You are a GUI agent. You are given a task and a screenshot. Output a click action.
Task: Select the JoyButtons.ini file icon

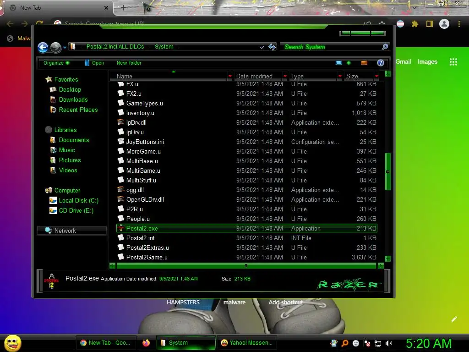coord(121,141)
